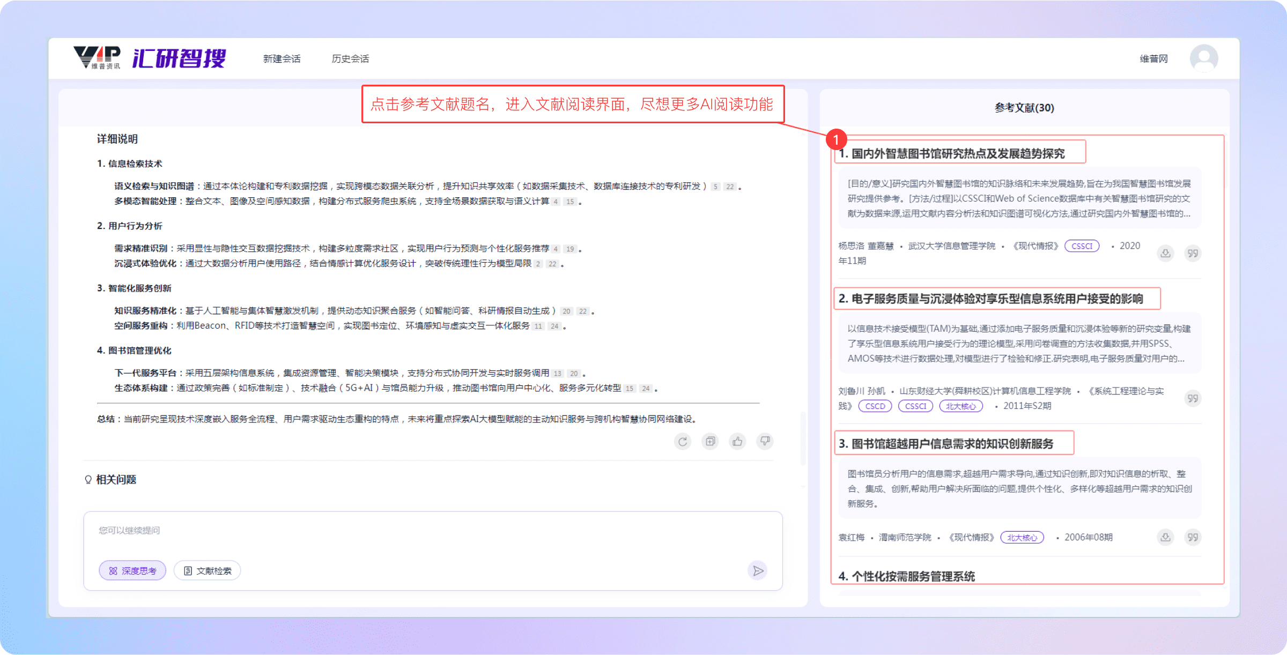Toggle the 深度思考 deep thinking mode

coord(132,571)
